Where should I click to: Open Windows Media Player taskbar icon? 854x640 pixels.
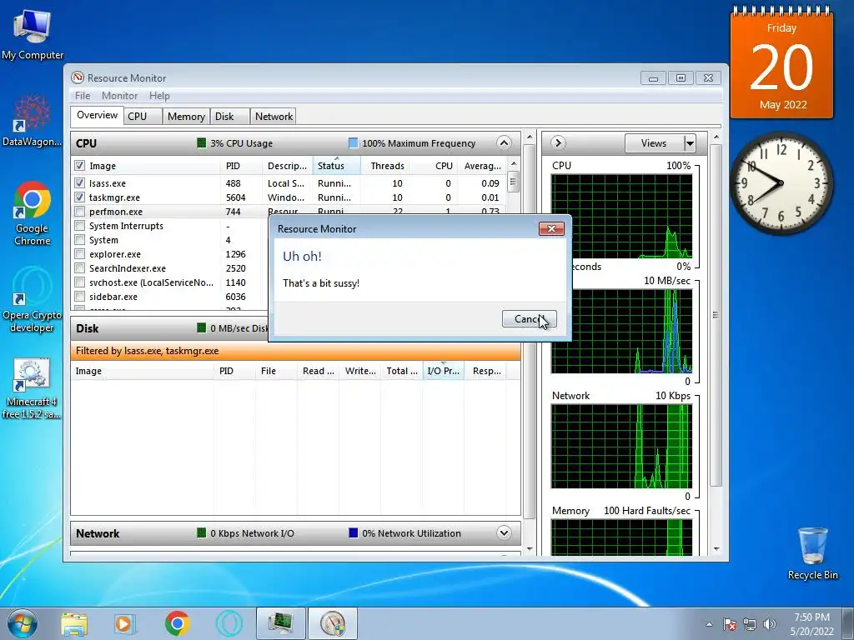click(x=124, y=623)
